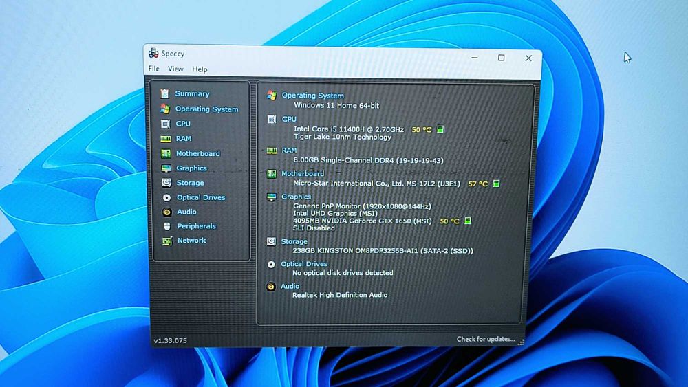Select Operating System in the sidebar

pos(206,109)
